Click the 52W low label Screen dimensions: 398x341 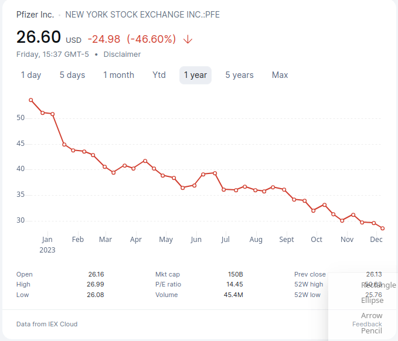point(307,295)
